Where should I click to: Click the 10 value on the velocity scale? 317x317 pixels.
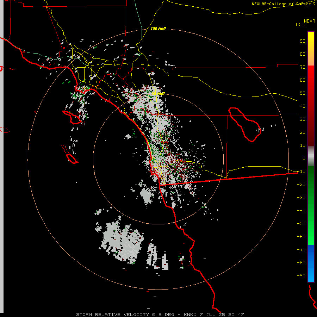point(303,145)
